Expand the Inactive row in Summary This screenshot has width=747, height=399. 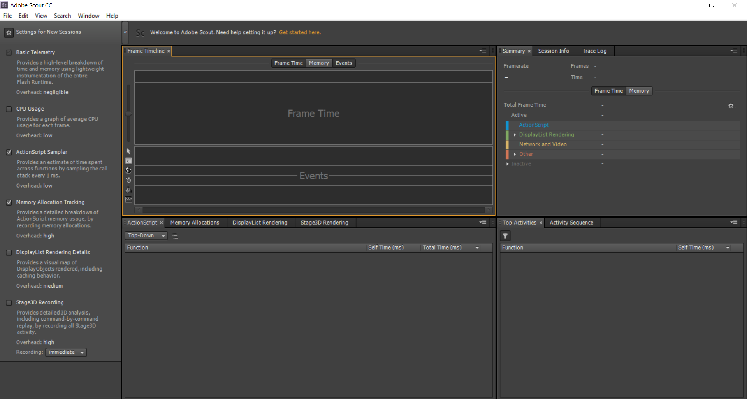[507, 164]
